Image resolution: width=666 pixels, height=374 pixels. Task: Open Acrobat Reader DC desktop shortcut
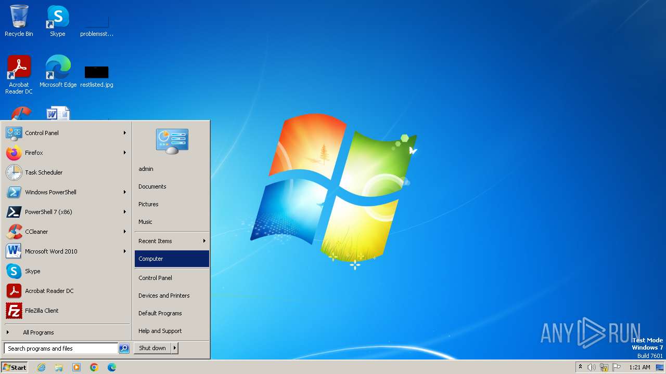(x=19, y=74)
